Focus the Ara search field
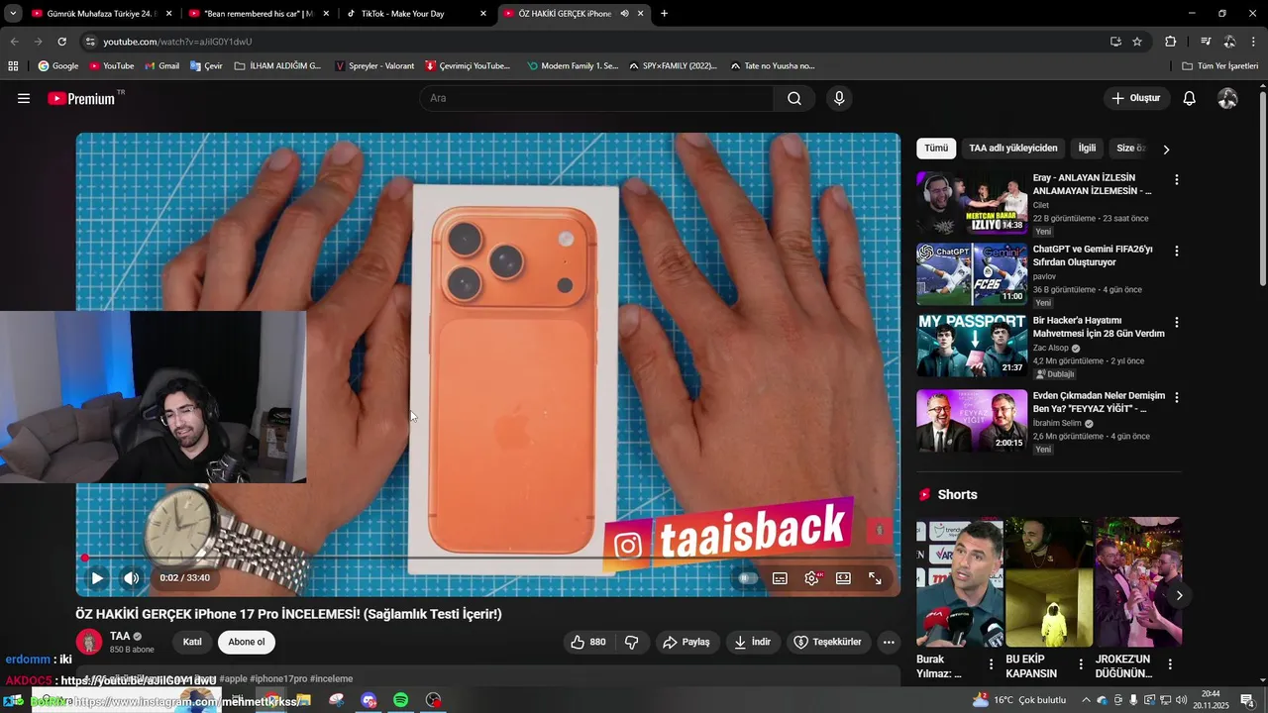The width and height of the screenshot is (1268, 713). [x=596, y=98]
